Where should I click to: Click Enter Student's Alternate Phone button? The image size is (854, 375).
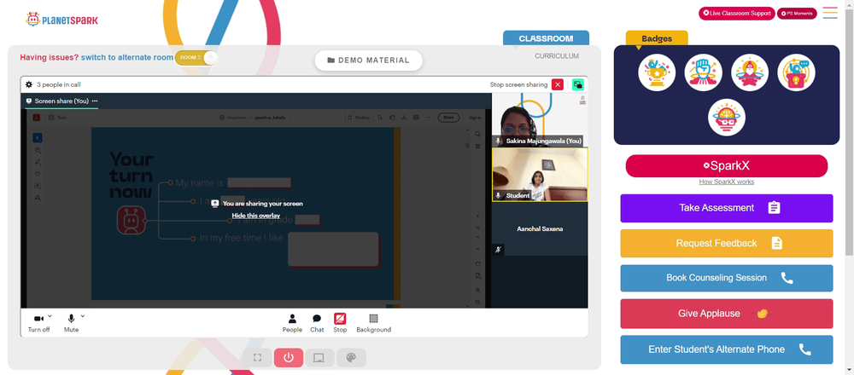pyautogui.click(x=727, y=349)
